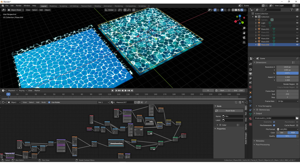
Task: Uncheck Use Nodes in the node editor
Action: point(49,102)
